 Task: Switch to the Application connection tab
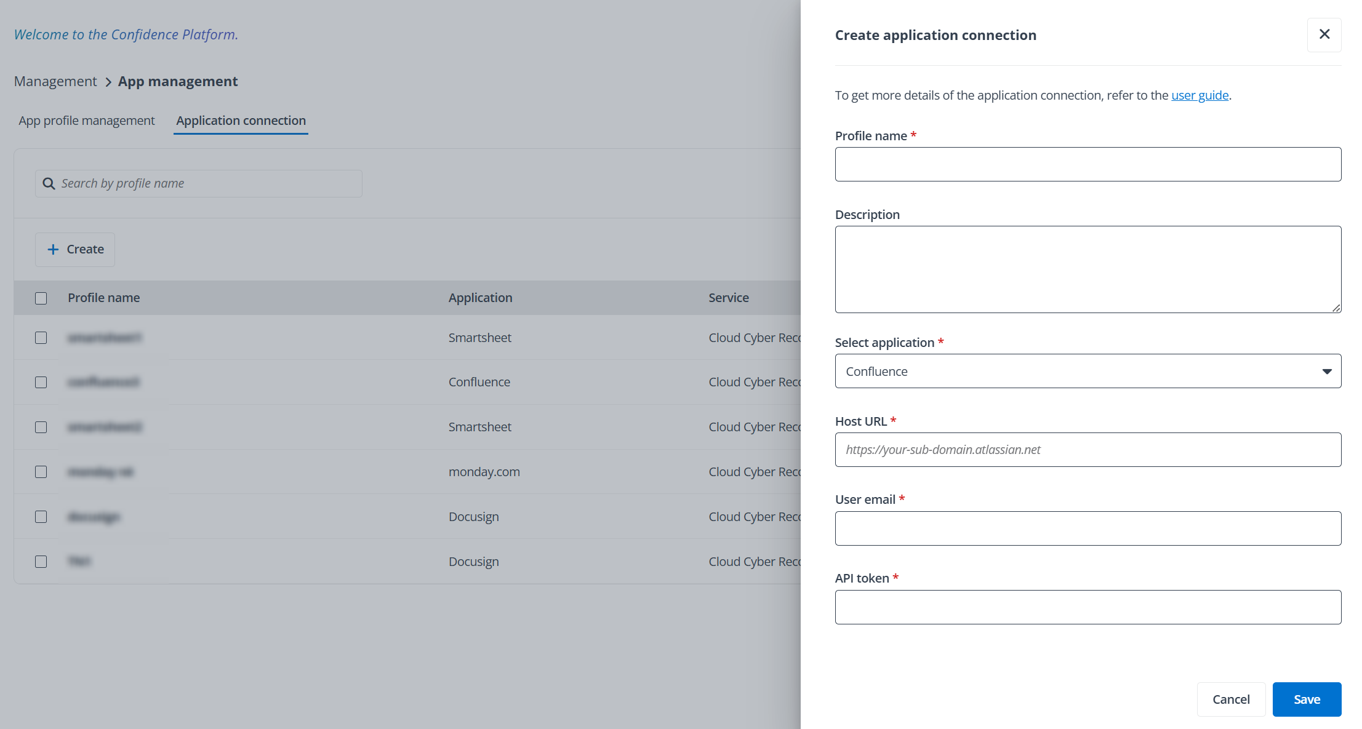tap(240, 121)
